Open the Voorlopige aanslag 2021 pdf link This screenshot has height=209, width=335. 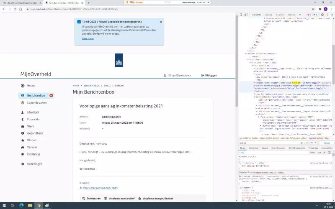pos(100,188)
